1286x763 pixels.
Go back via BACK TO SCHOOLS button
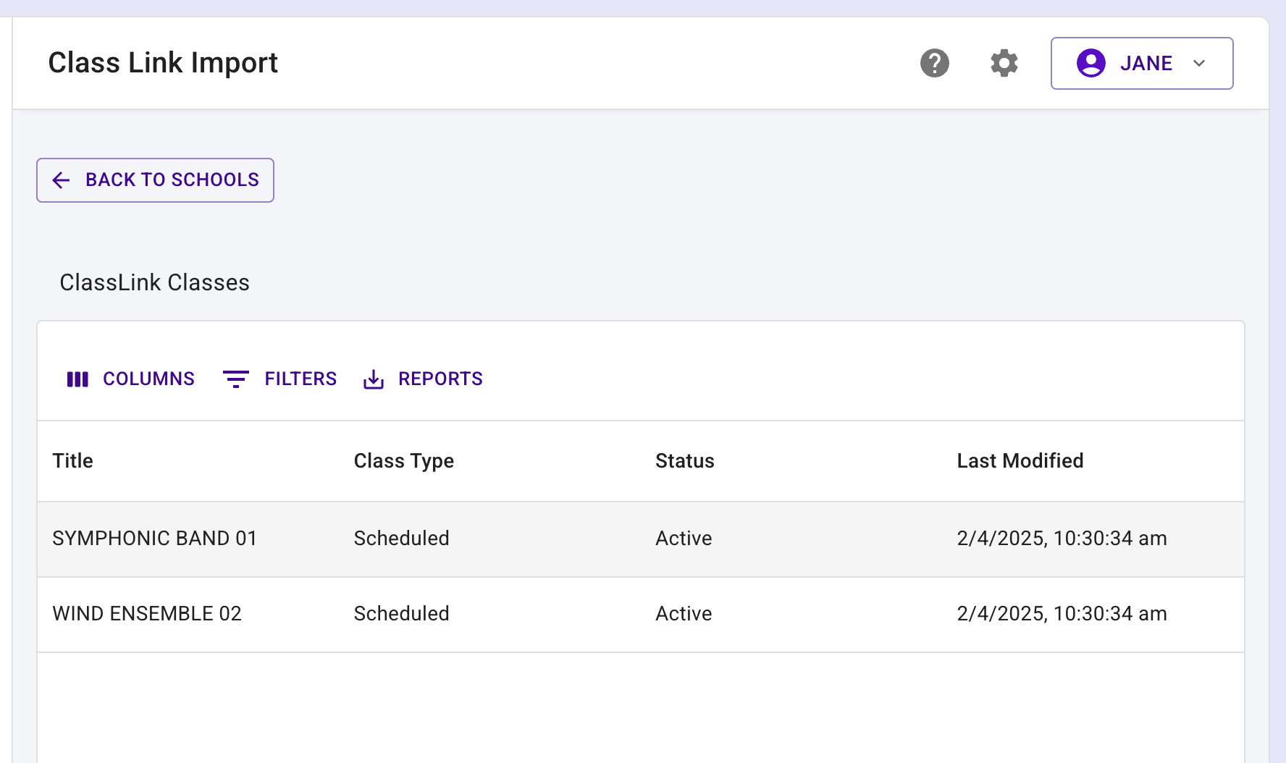tap(155, 180)
